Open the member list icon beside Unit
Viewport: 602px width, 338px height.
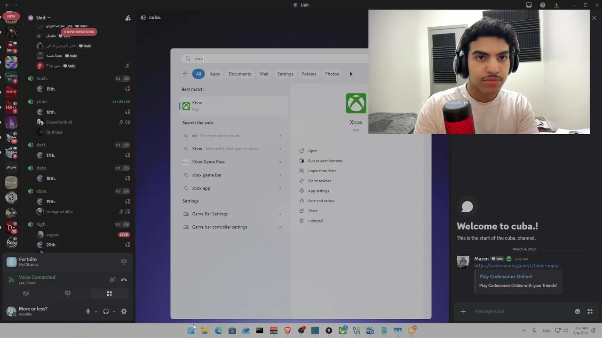pyautogui.click(x=128, y=18)
